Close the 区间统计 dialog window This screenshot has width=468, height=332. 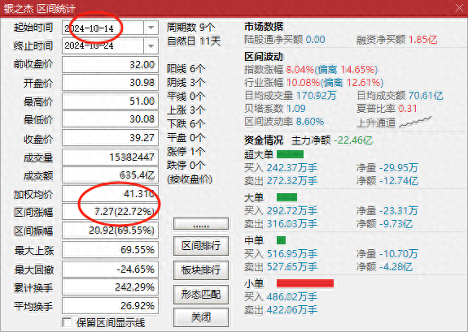460,8
